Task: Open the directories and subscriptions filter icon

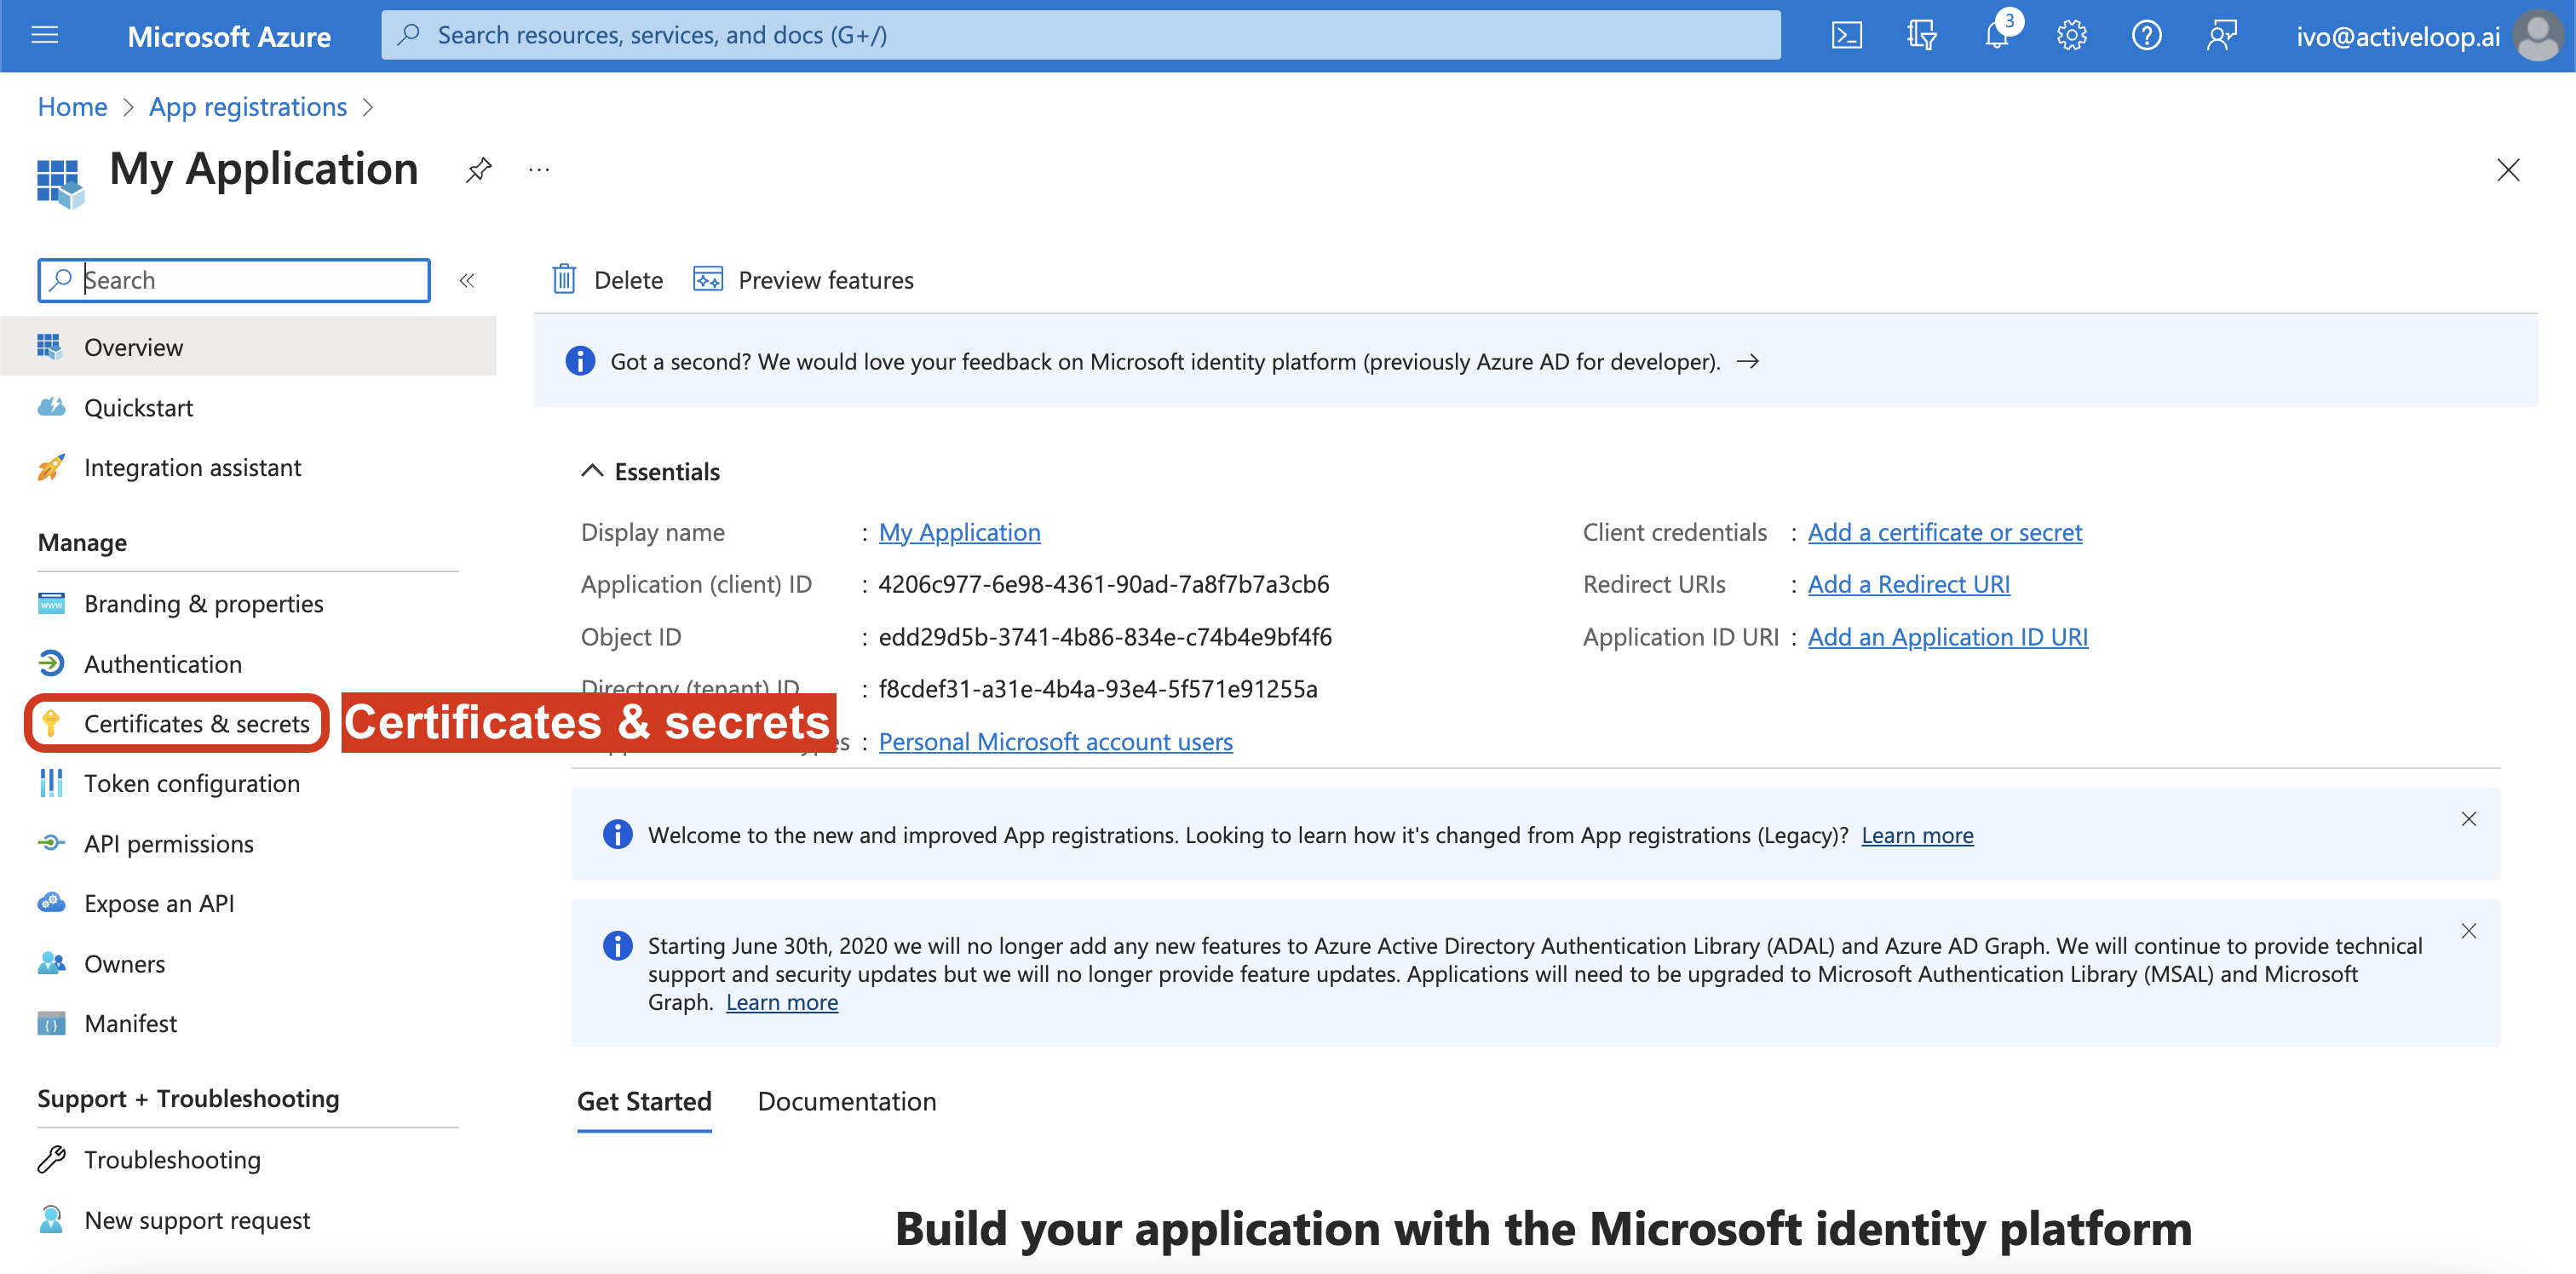Action: 1921,36
